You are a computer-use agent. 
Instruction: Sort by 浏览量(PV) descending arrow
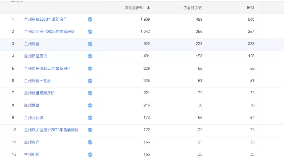pos(148,8)
